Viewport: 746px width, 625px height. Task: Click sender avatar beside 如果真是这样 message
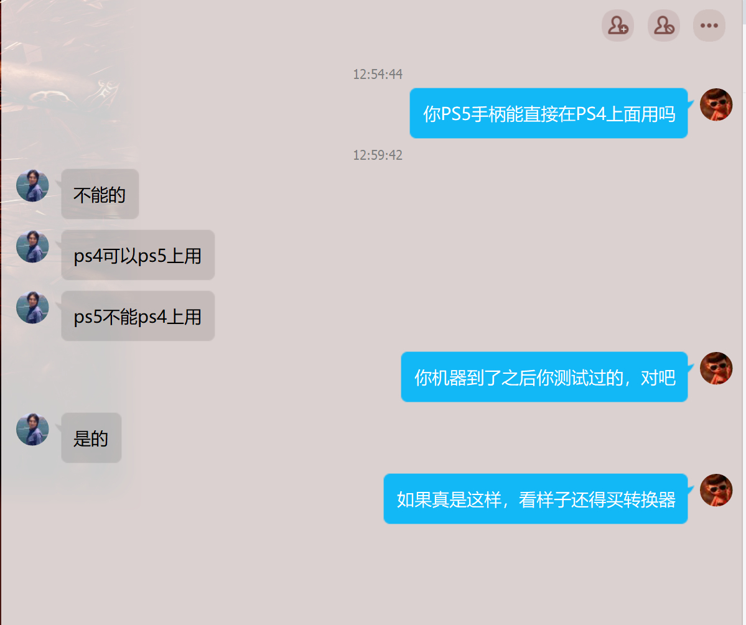(x=716, y=490)
